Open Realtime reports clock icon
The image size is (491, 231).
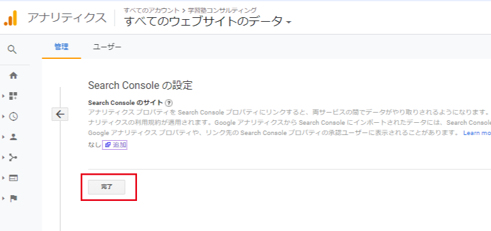[13, 116]
